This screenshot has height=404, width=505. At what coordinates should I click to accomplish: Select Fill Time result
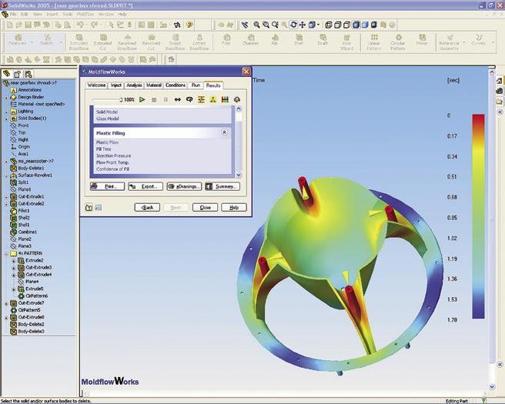(104, 149)
